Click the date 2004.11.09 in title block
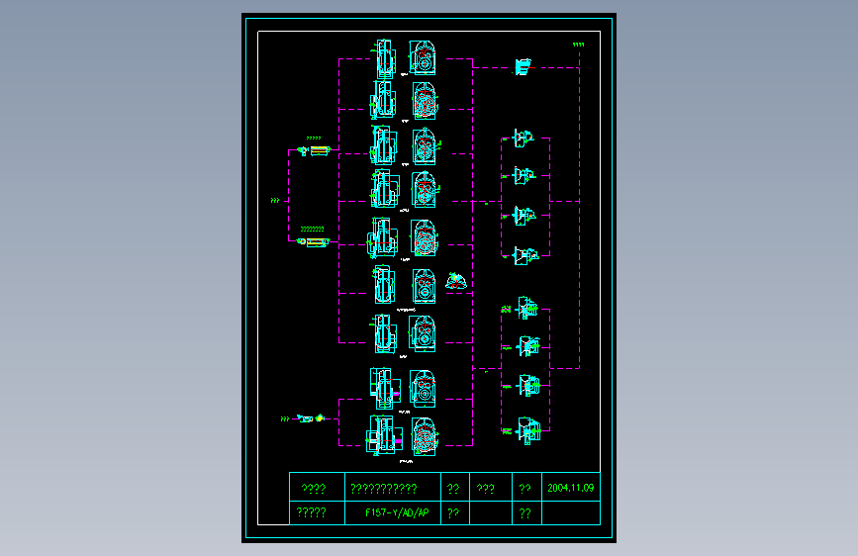 [570, 488]
